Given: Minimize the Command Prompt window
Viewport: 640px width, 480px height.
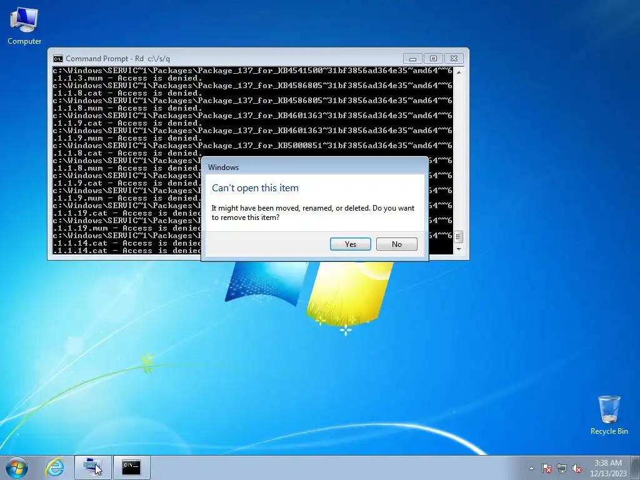Looking at the screenshot, I should pos(412,59).
